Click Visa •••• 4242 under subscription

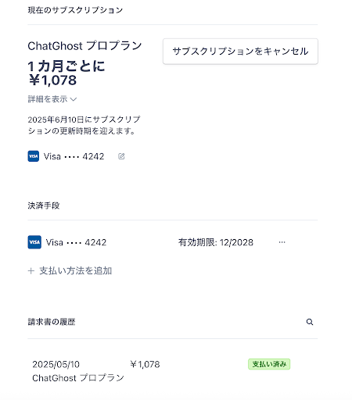[74, 156]
